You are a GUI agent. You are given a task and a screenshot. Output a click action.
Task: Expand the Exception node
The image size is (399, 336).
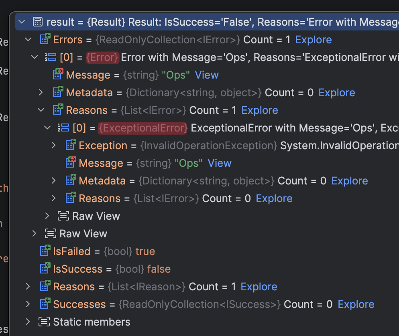point(54,146)
